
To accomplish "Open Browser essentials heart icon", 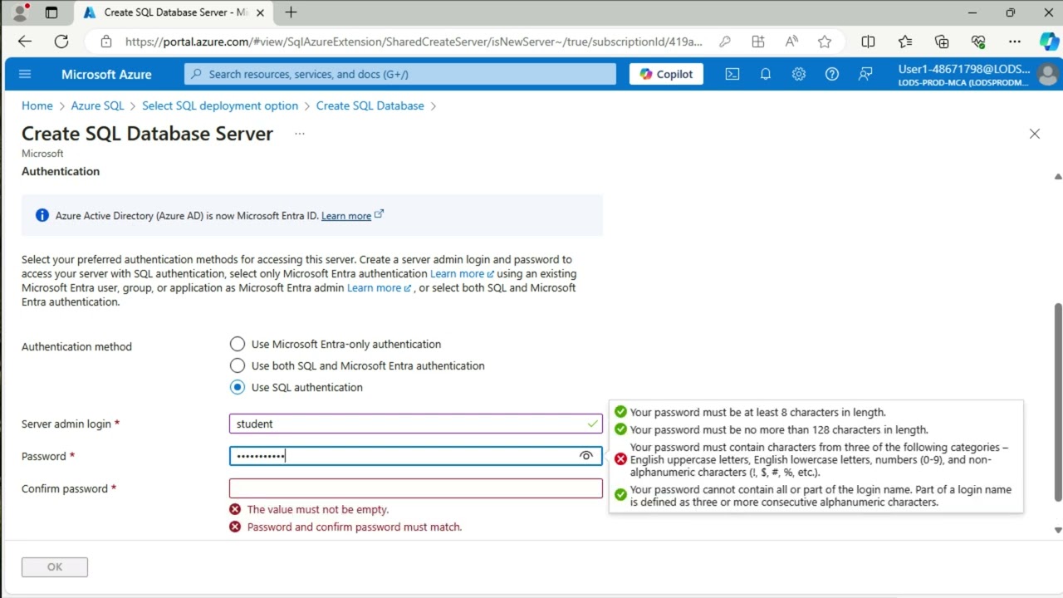I will tap(978, 42).
